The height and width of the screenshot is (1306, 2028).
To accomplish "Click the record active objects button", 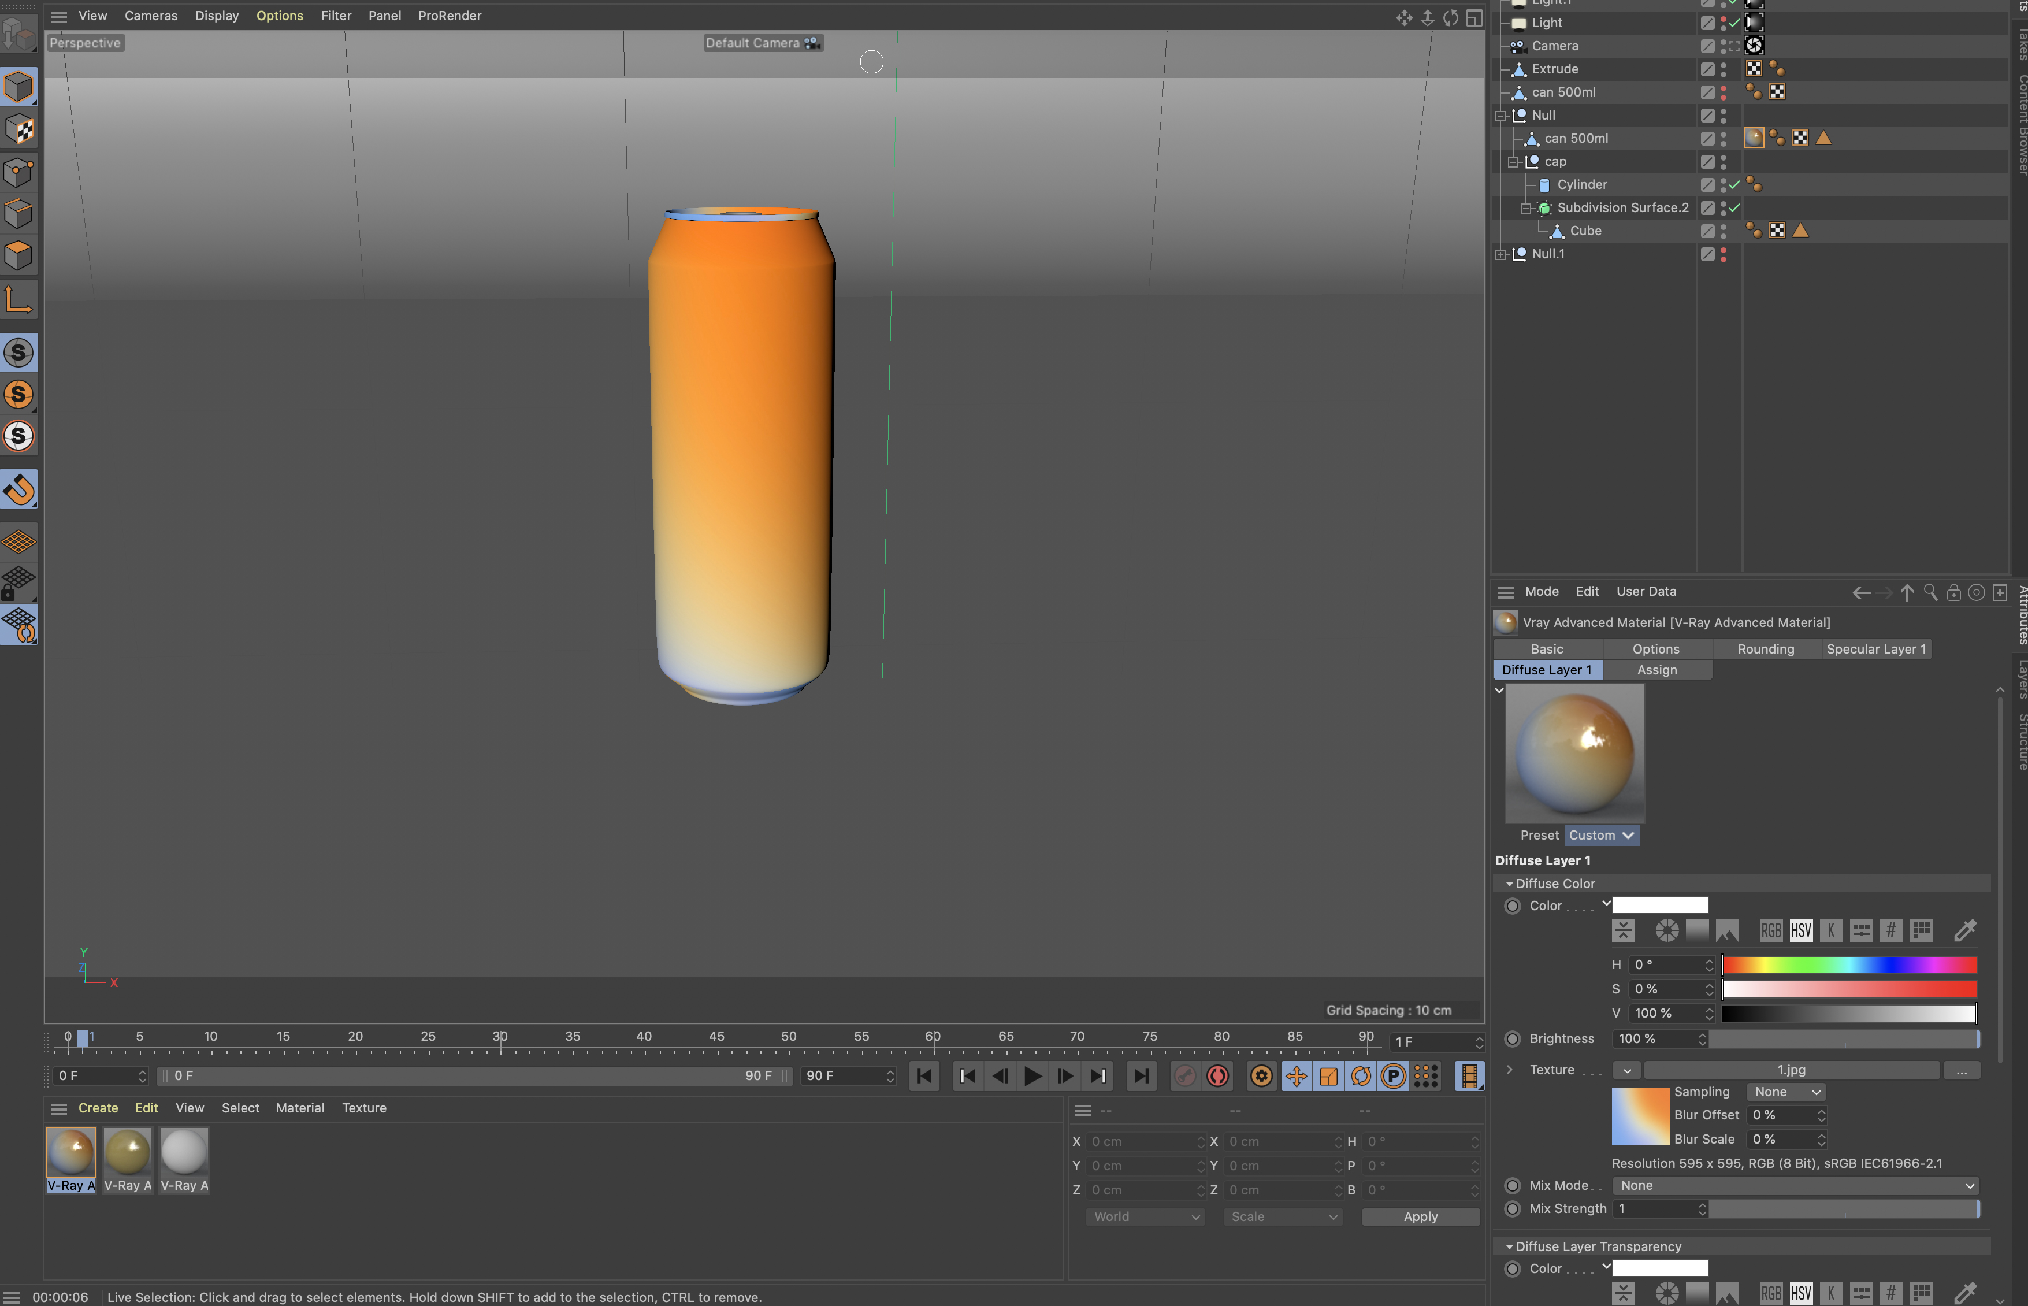I will coord(1184,1076).
